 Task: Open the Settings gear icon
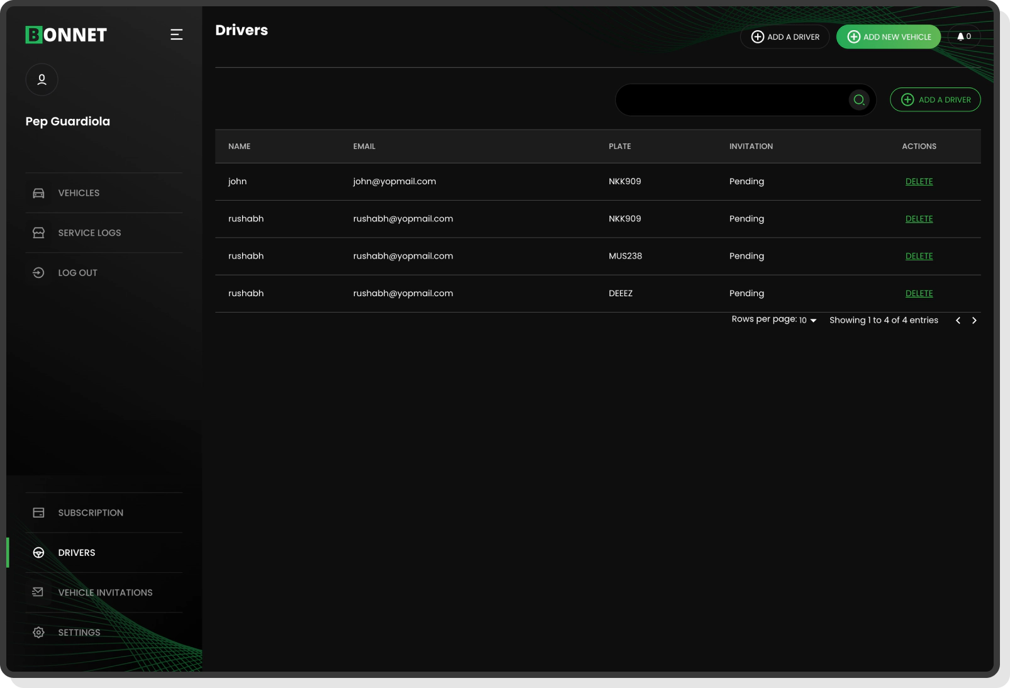click(x=38, y=632)
